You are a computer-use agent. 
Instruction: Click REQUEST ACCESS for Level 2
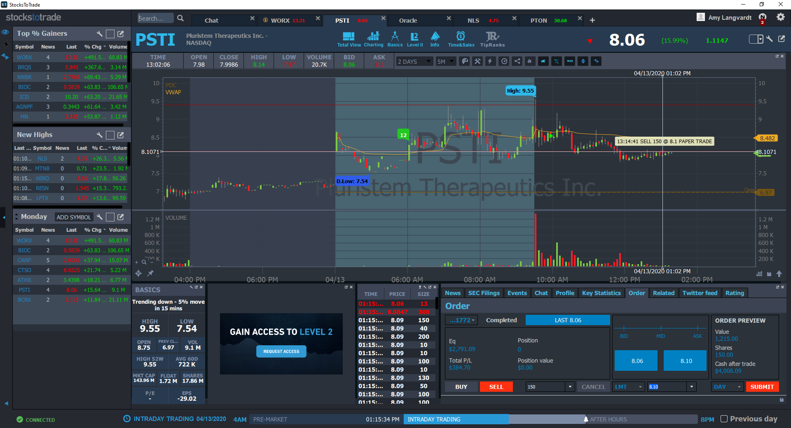(x=281, y=351)
